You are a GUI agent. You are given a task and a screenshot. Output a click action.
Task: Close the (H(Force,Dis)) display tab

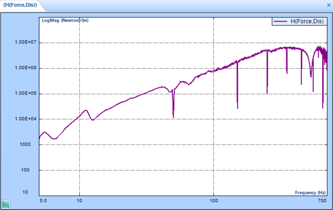point(329,5)
